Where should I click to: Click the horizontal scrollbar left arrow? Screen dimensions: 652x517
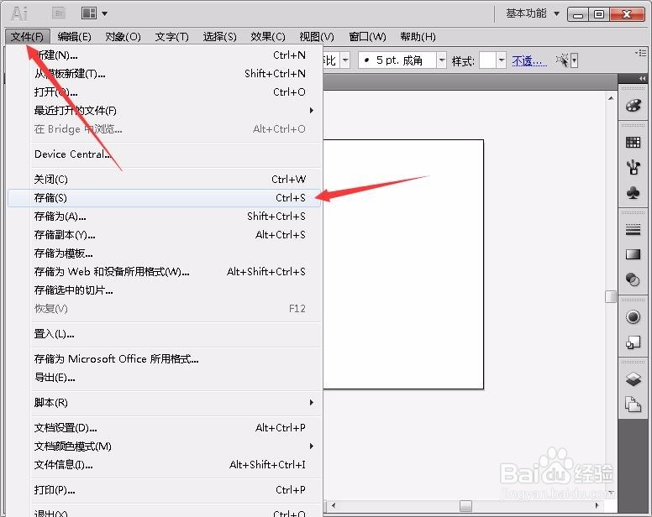[x=333, y=506]
